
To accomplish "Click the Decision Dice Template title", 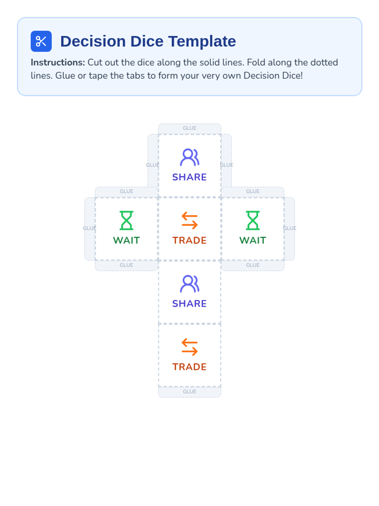I will [x=148, y=41].
